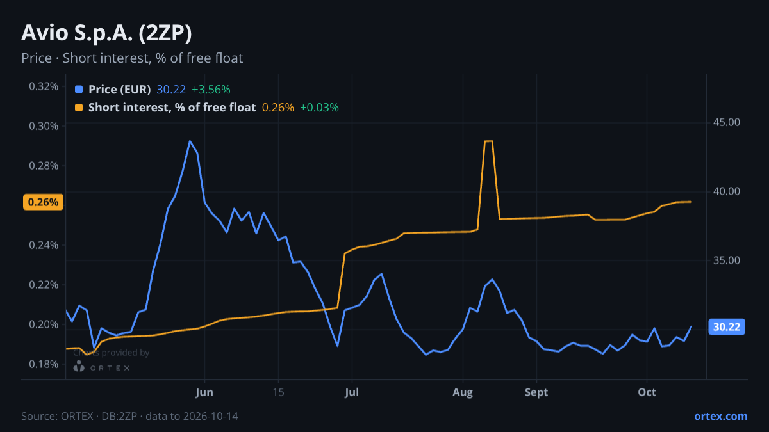Click the Aug label on the date axis
769x432 pixels.
click(463, 392)
